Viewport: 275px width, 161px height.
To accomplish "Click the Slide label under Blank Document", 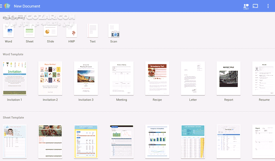I will (x=51, y=42).
